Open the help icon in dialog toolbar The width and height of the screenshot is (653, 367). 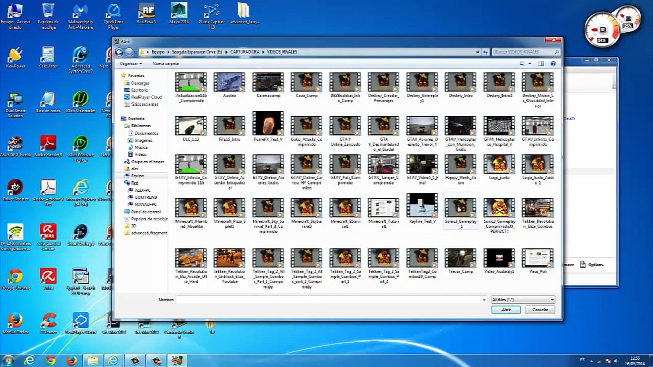tap(553, 64)
